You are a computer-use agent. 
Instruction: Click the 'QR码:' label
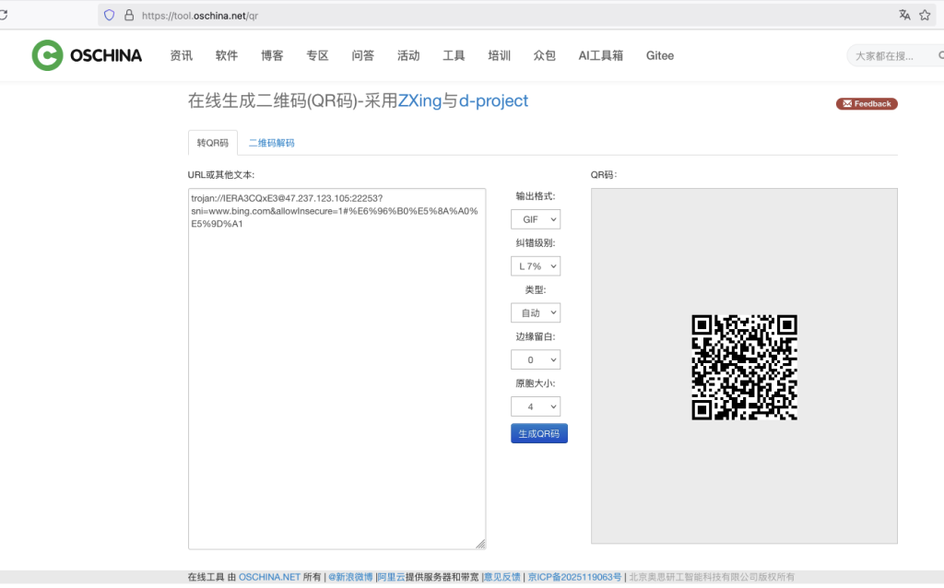(604, 174)
